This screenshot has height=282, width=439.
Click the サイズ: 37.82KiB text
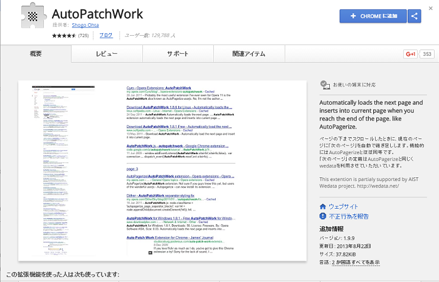337,254
